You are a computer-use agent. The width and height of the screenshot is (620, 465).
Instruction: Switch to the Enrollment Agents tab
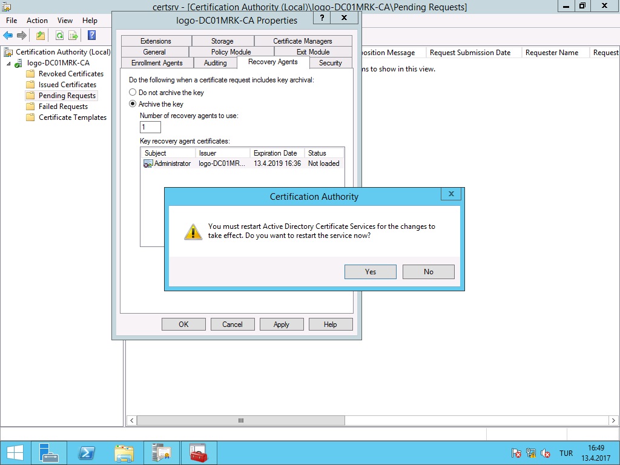click(157, 63)
